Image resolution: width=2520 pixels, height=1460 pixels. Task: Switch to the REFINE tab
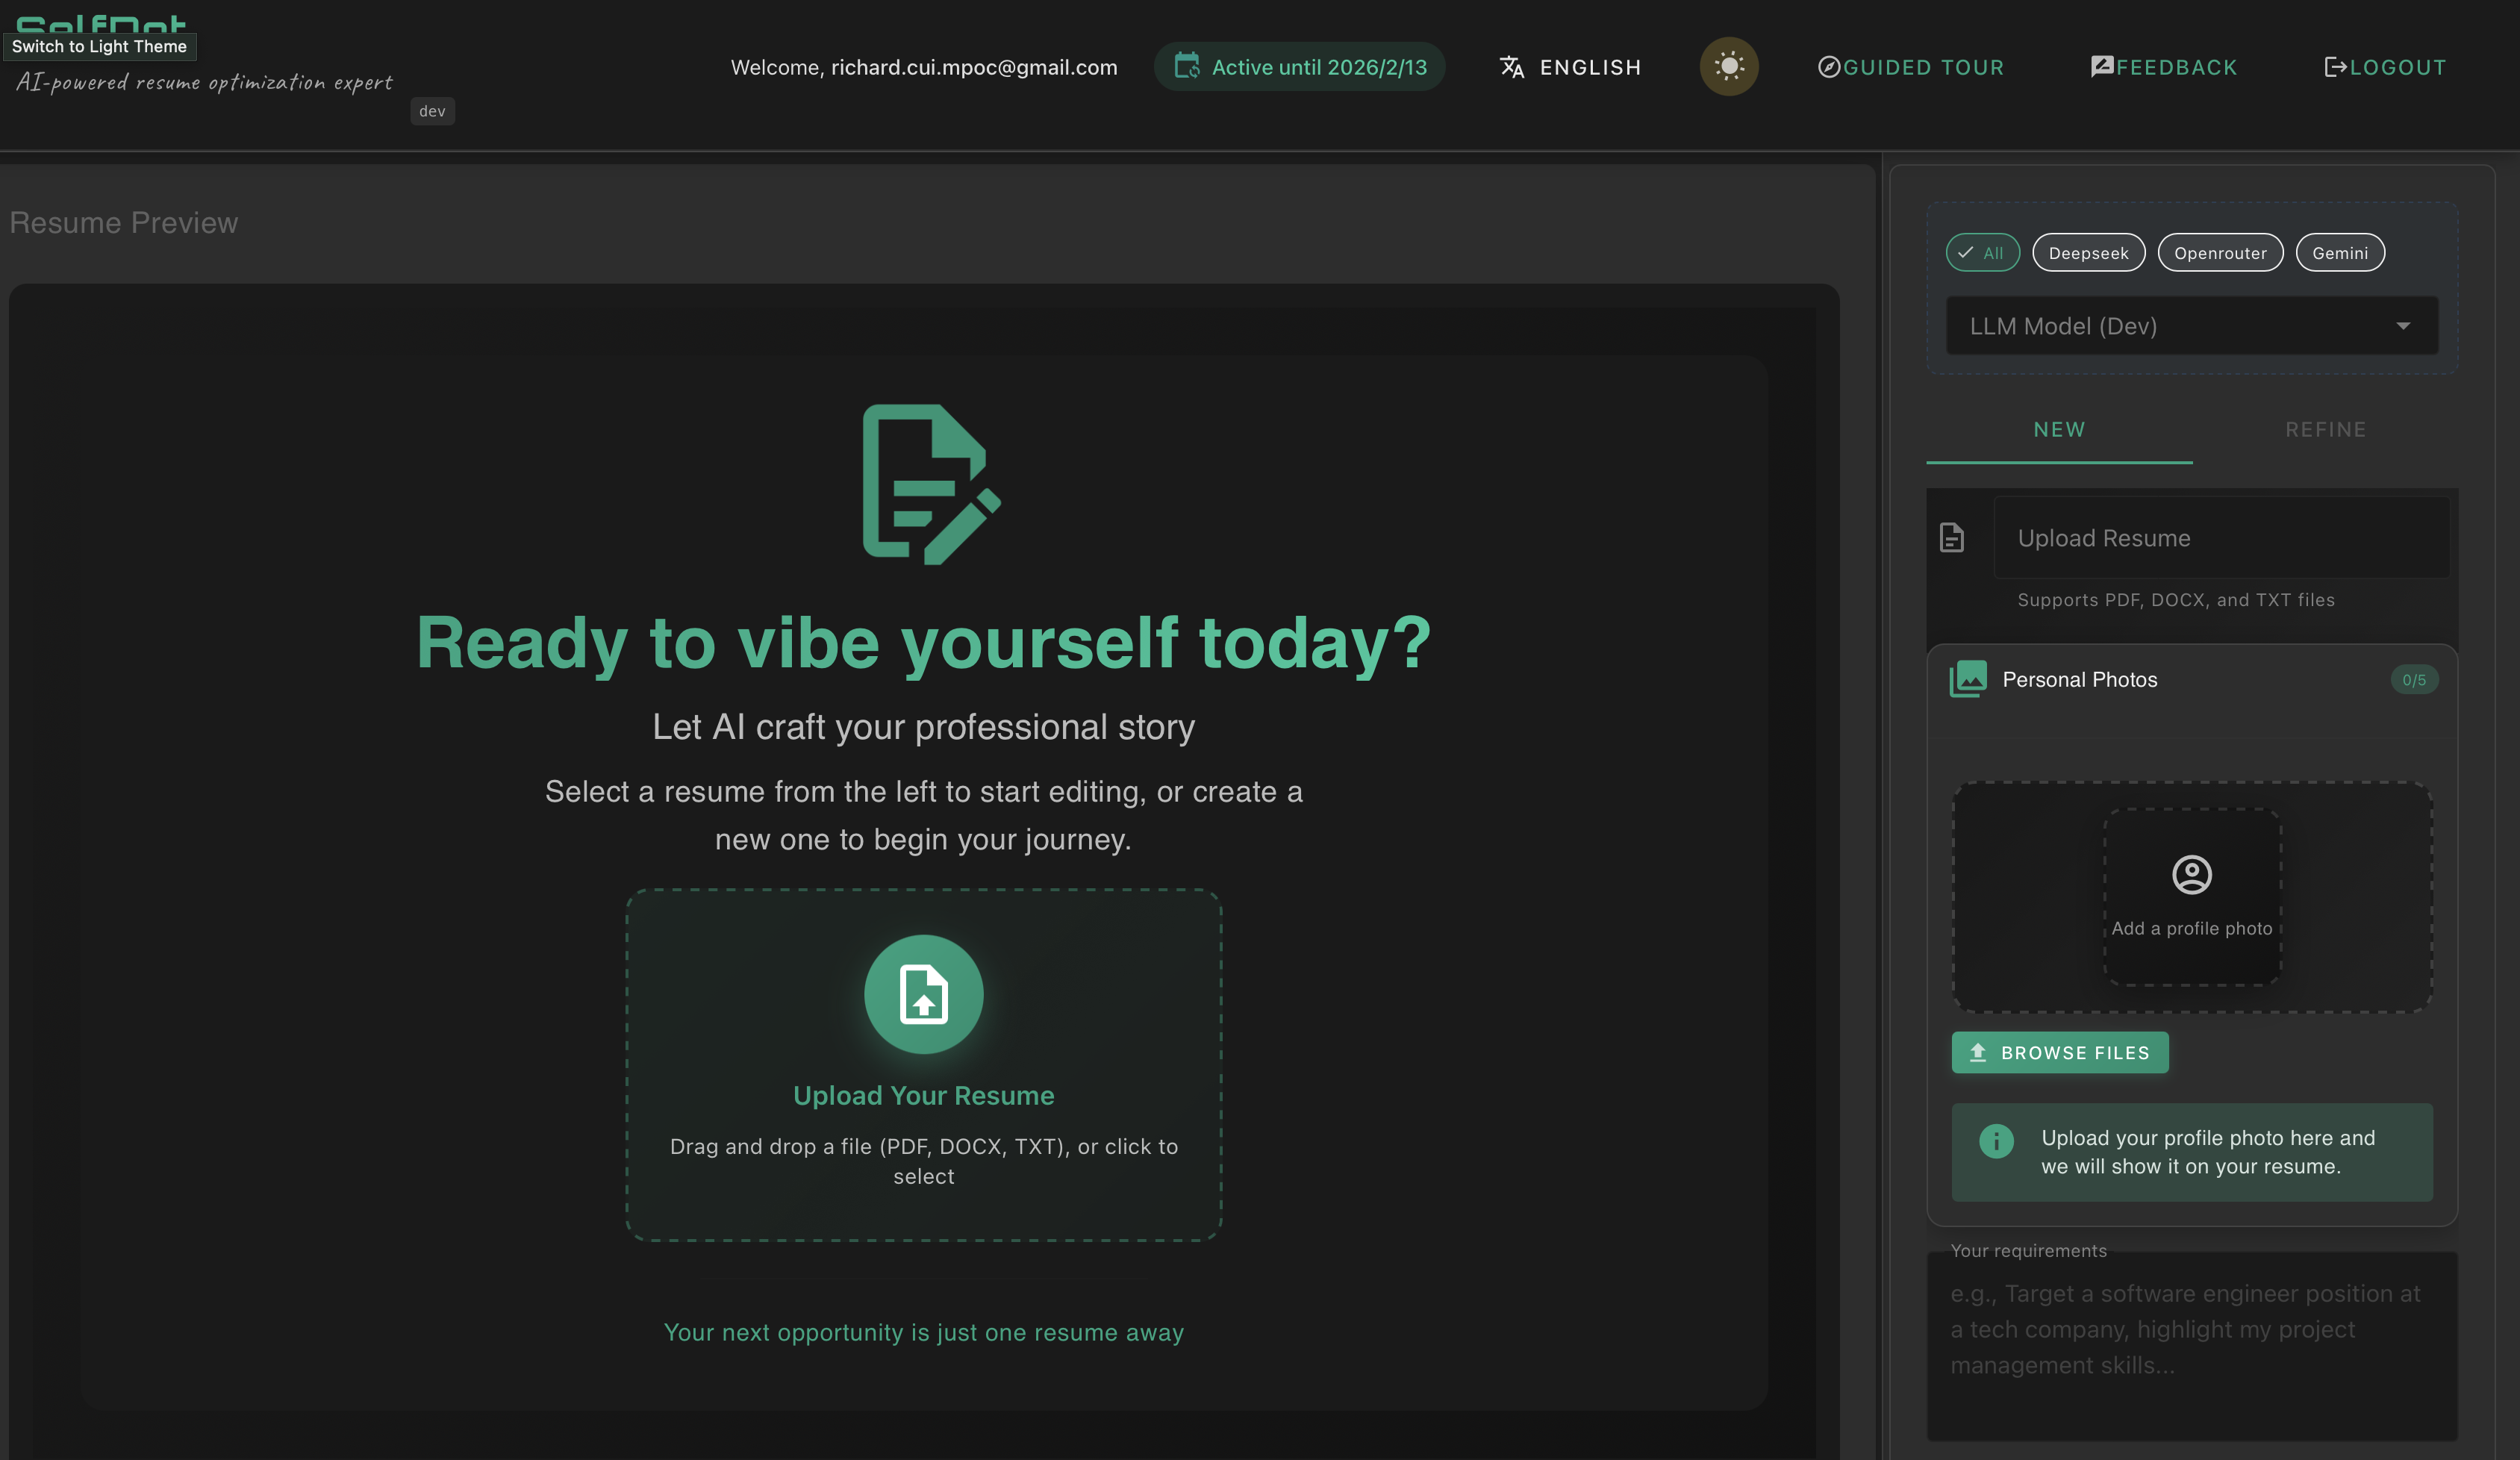(2326, 429)
